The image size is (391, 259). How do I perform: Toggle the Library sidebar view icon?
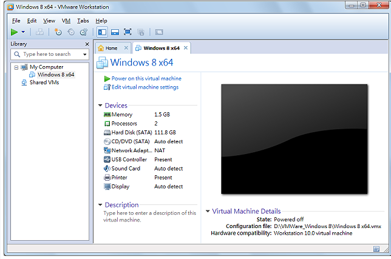102,32
